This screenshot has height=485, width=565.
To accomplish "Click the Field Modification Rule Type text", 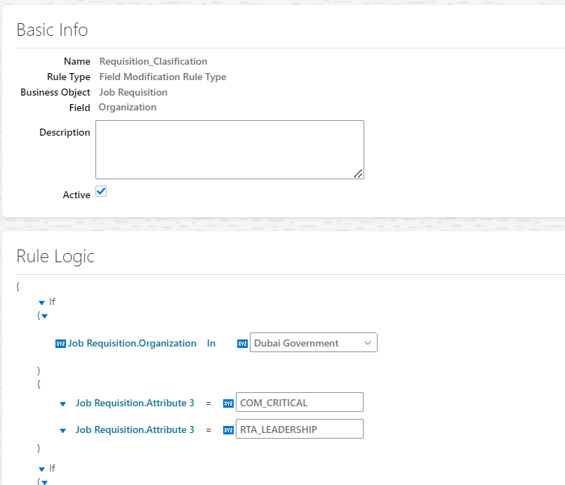I will point(163,77).
